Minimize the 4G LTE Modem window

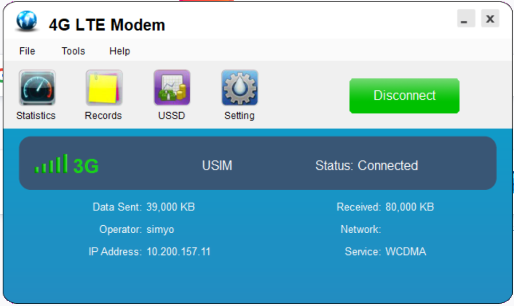pos(466,19)
